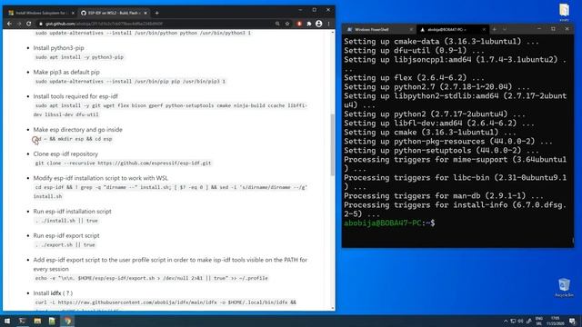Open the Extensions puzzle icon
Image resolution: width=582 pixels, height=327 pixels.
click(x=309, y=24)
